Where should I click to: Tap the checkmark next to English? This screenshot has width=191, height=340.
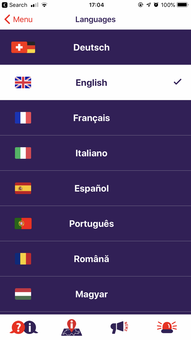177,82
